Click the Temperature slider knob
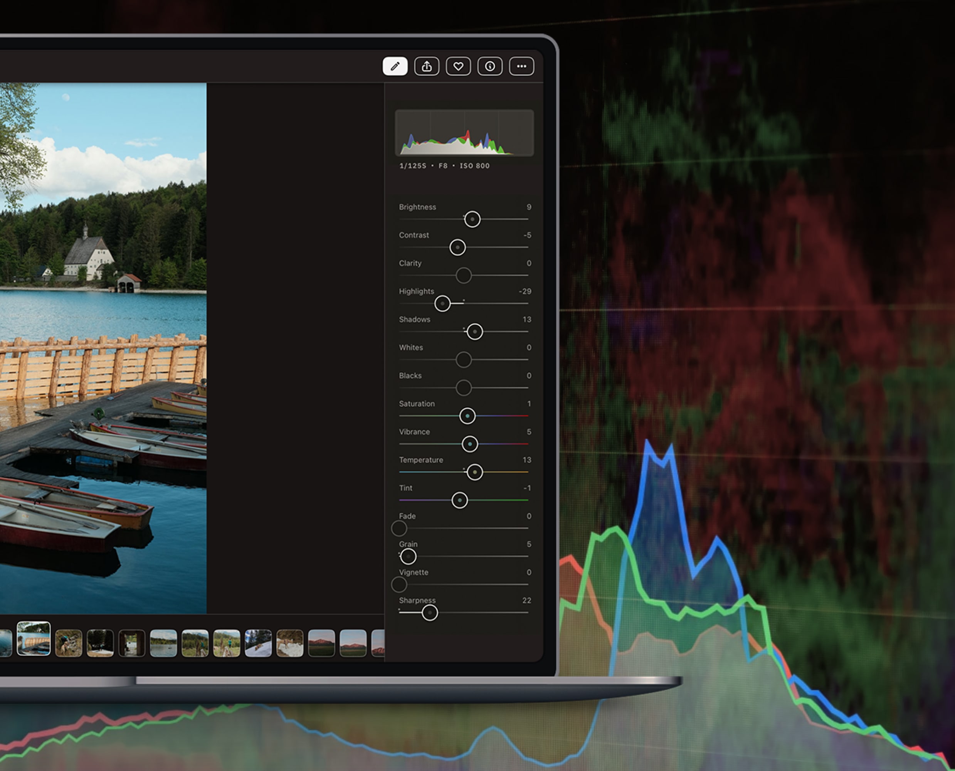 point(475,472)
